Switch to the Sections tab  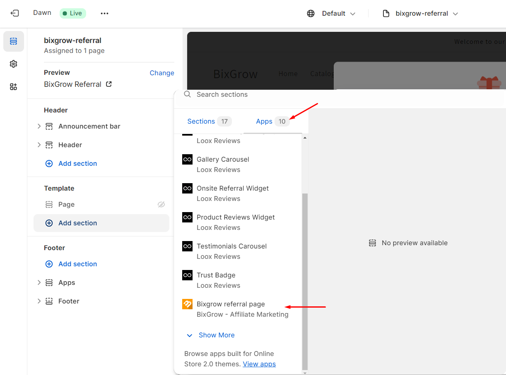[201, 122]
